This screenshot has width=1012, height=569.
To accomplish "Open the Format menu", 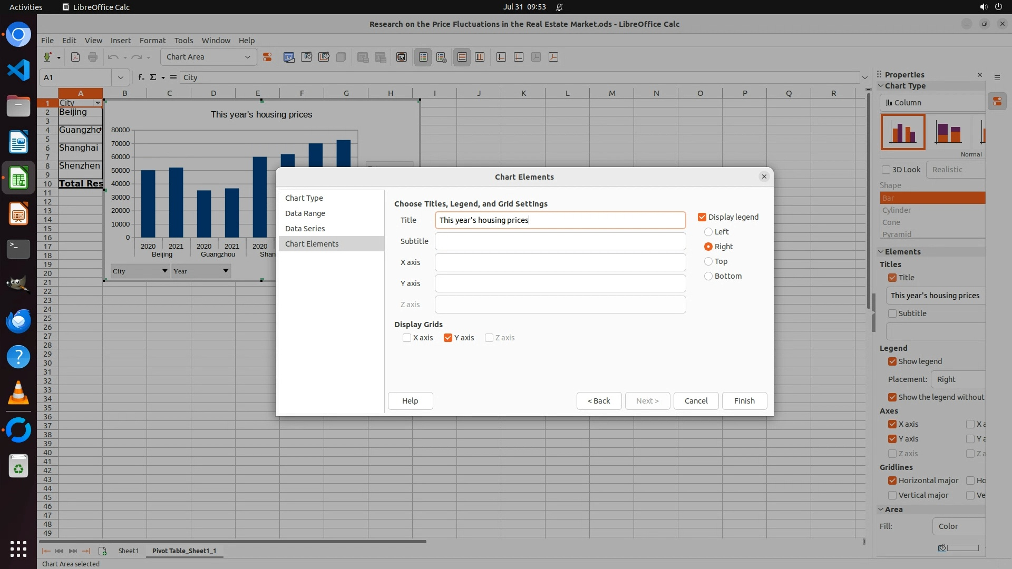I will [152, 41].
